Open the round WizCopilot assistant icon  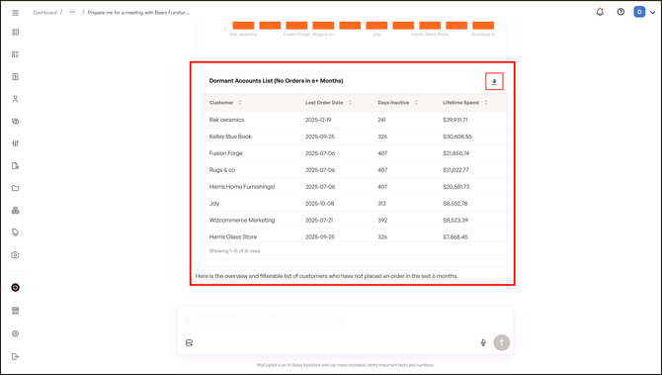coord(15,288)
